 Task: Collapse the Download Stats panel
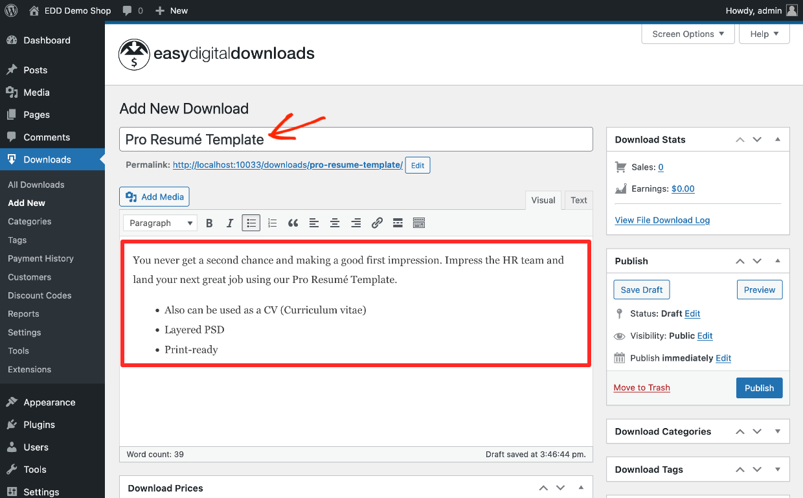click(x=778, y=140)
